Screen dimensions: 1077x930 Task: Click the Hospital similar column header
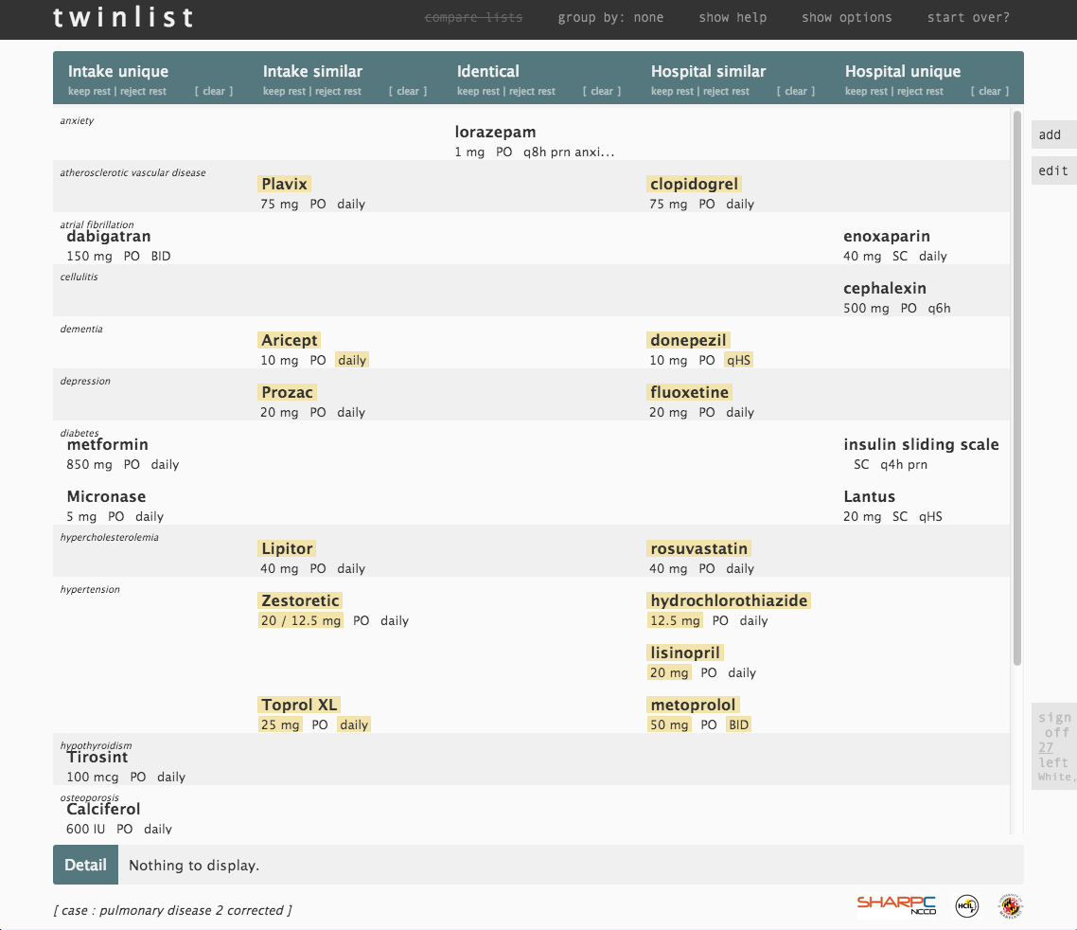click(708, 71)
